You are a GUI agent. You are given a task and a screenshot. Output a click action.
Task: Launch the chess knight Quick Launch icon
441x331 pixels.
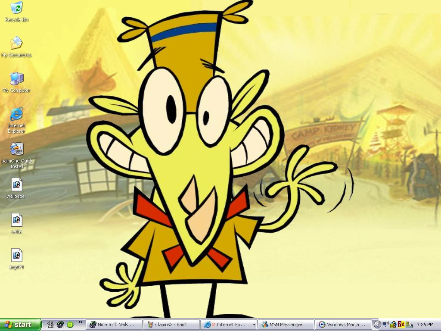(x=50, y=325)
